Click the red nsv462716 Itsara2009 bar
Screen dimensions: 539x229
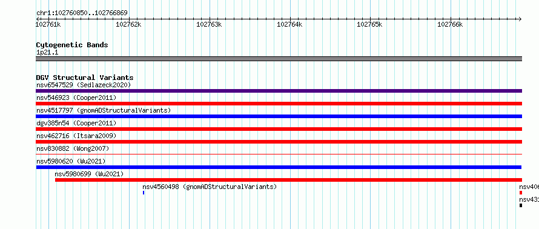(279, 142)
